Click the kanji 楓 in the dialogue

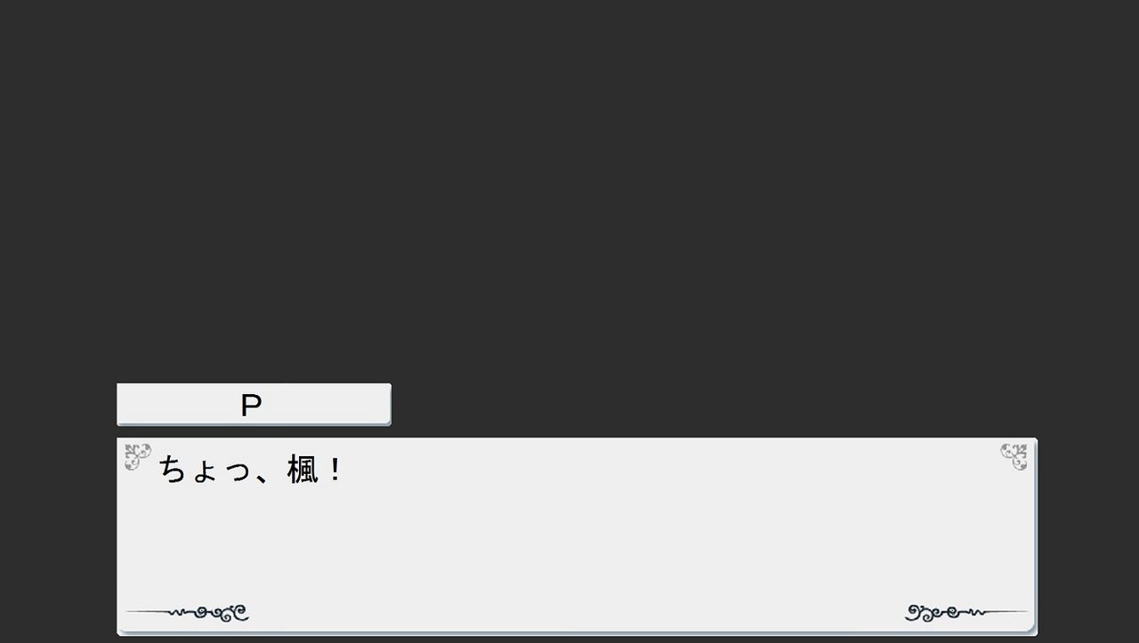303,470
